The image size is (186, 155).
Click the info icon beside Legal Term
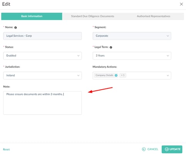(x=111, y=47)
